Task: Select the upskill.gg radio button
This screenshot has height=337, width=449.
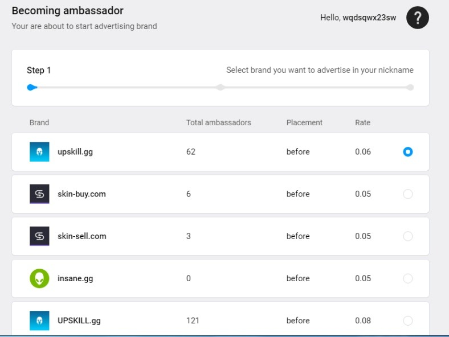Action: (407, 152)
